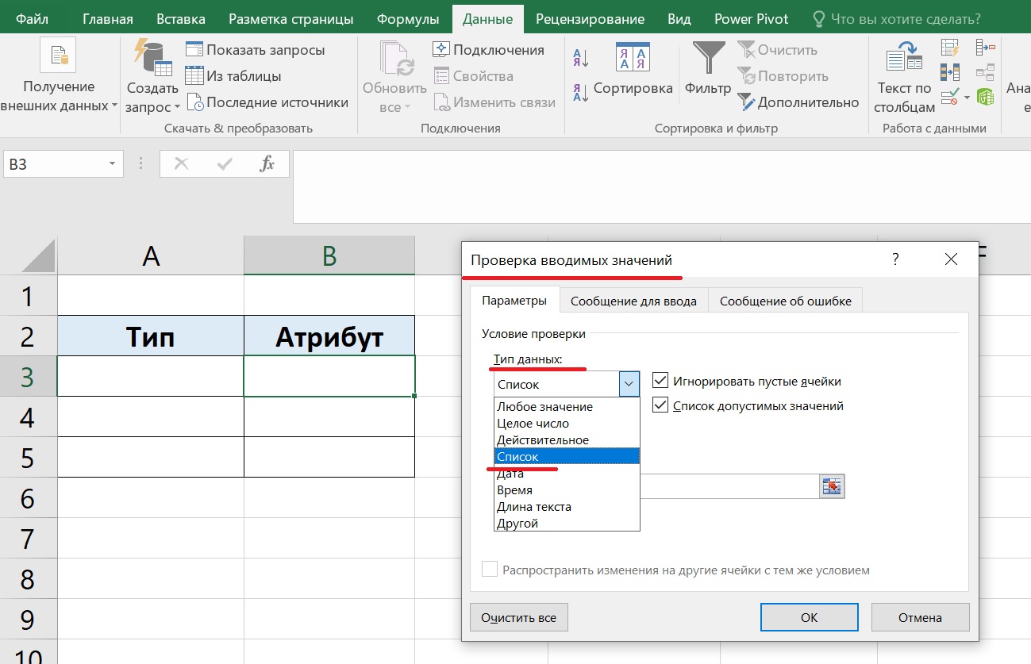Switch to the Error Alert tab
Image resolution: width=1031 pixels, height=664 pixels.
click(785, 301)
